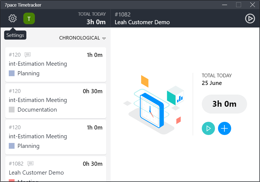This screenshot has width=260, height=182.
Task: Click the 0h 30m duration on #1082 entry
Action: (x=93, y=164)
